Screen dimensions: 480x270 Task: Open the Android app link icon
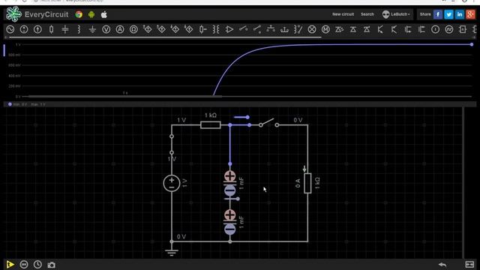91,14
